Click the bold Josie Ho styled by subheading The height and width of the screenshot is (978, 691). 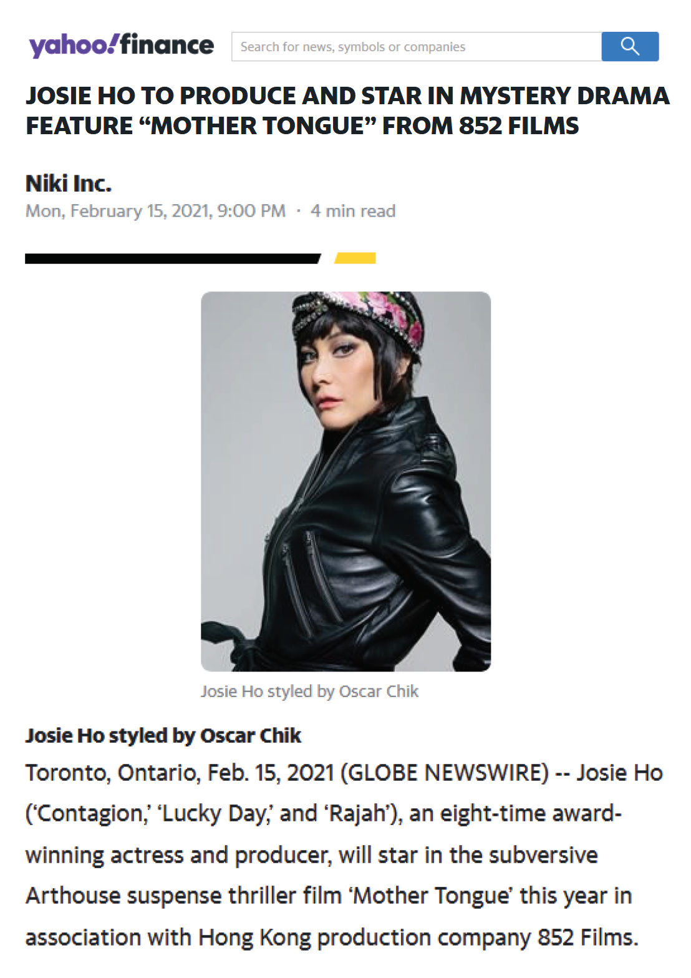[163, 735]
